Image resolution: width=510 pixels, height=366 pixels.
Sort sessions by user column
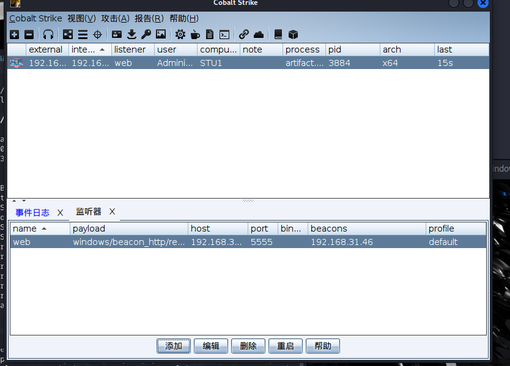coord(176,49)
